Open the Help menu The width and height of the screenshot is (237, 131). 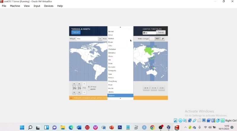[60, 6]
